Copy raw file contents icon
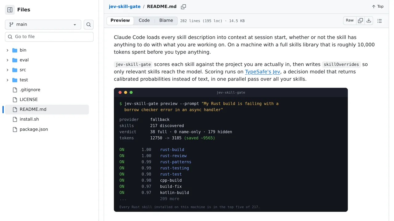The image size is (394, 221). pyautogui.click(x=360, y=21)
